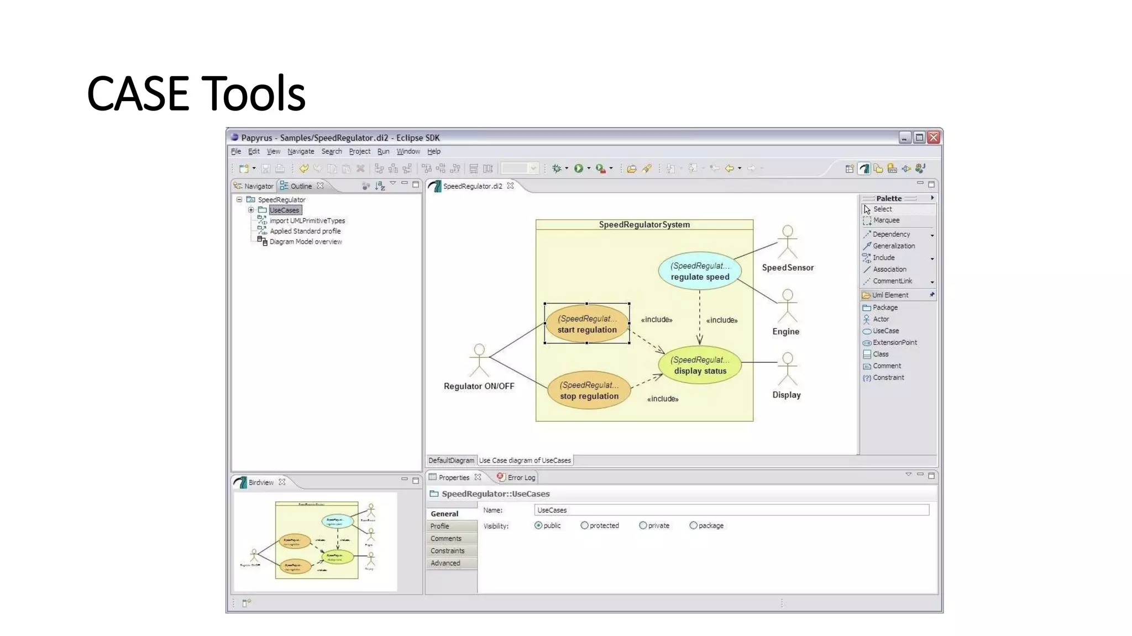Expand the UseCases tree node
Viewport: 1132px width, 636px height.
click(x=251, y=210)
